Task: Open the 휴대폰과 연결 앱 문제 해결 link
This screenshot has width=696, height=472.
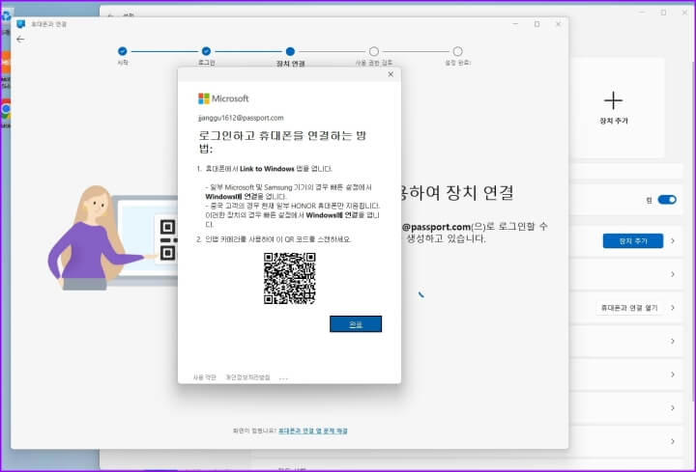Action: click(313, 430)
